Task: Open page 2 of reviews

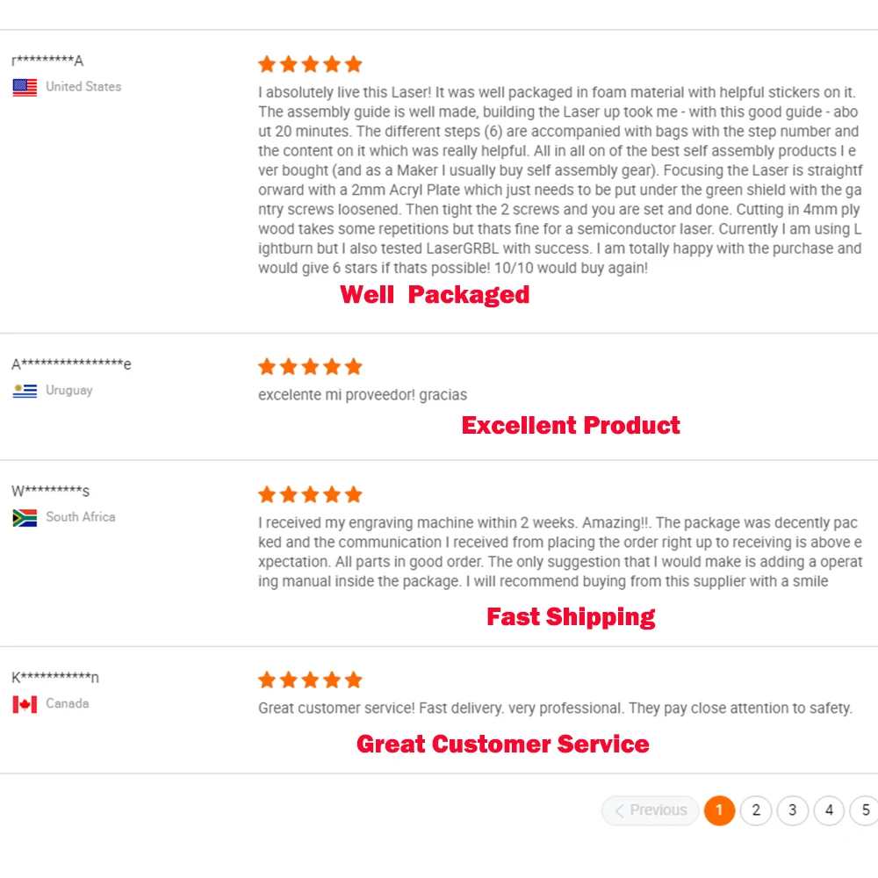Action: tap(756, 810)
